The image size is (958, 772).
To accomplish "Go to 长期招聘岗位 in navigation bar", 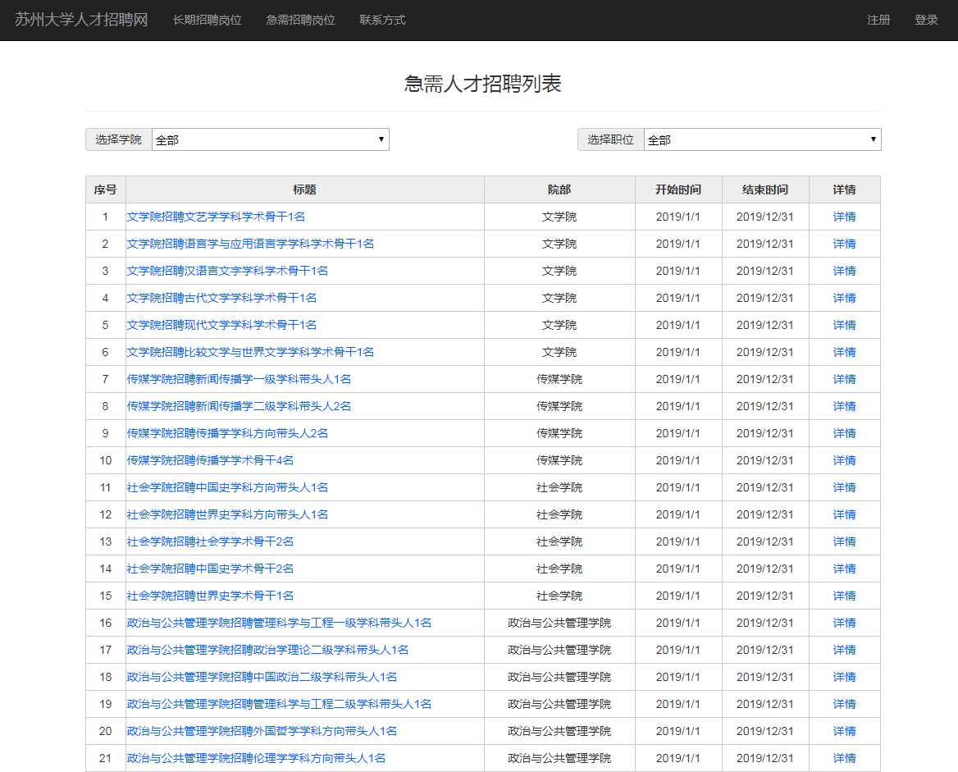I will pos(207,20).
